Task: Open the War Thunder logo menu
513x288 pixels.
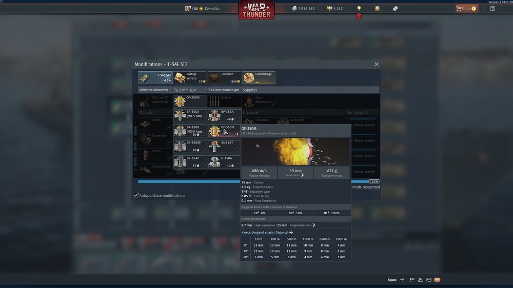Action: pyautogui.click(x=256, y=9)
